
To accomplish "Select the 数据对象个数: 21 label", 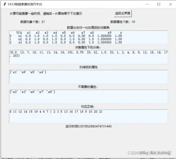I will coord(32,22).
